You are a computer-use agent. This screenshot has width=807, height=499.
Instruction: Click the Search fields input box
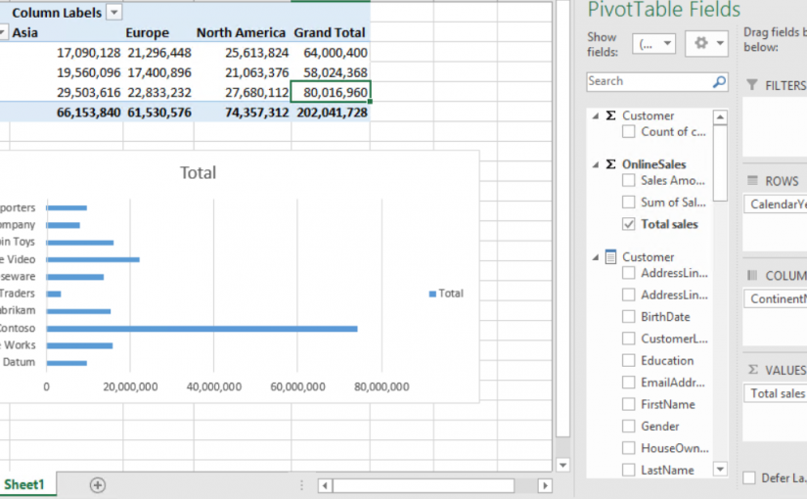coord(649,82)
